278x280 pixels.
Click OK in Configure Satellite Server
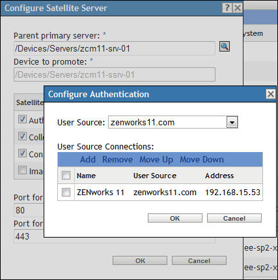[x=140, y=260]
